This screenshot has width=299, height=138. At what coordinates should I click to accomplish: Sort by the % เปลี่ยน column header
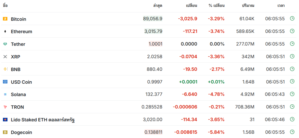click(x=216, y=6)
